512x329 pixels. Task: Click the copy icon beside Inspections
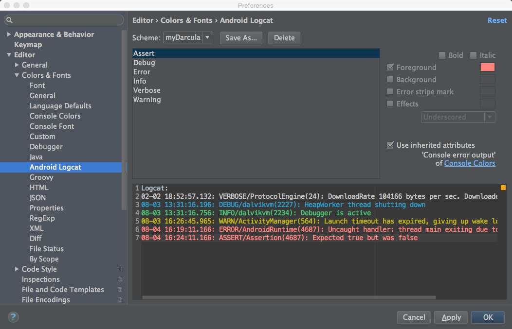(x=120, y=279)
